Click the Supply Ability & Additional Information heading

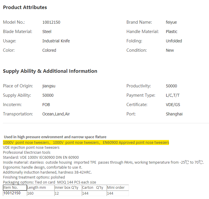[x=50, y=71]
